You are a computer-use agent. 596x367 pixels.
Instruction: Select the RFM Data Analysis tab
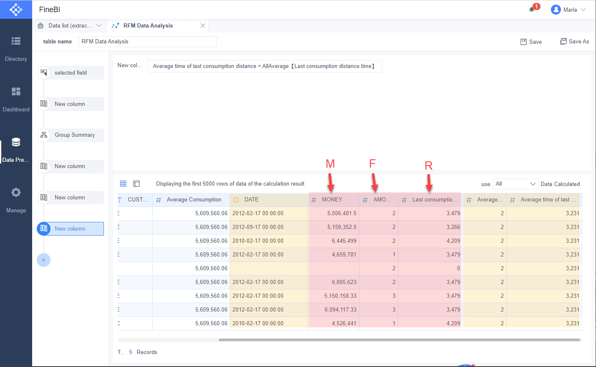click(x=148, y=25)
